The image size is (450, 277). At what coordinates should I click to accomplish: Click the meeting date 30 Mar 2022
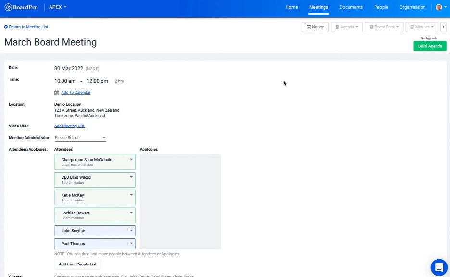tap(69, 68)
